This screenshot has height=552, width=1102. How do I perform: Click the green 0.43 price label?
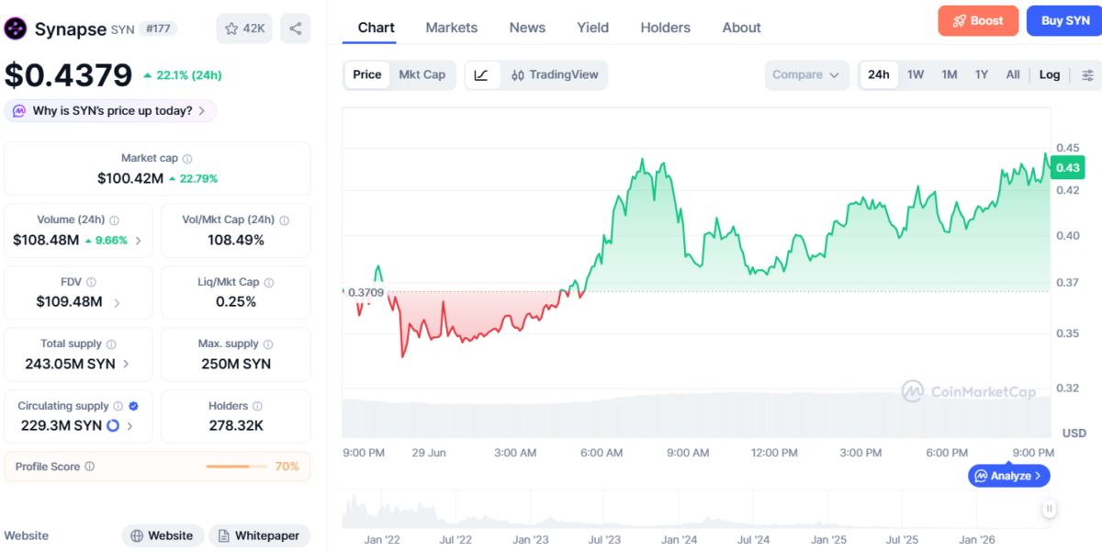click(1068, 167)
